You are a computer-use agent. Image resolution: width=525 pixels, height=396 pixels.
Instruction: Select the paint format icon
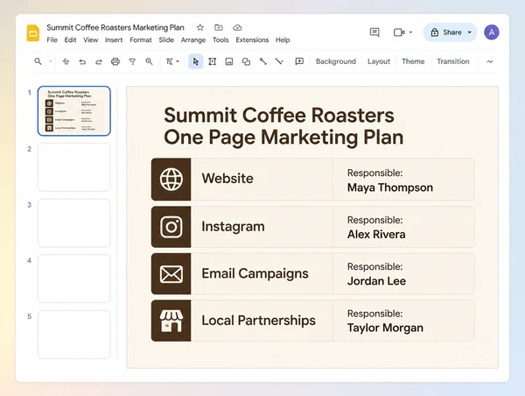(x=132, y=61)
